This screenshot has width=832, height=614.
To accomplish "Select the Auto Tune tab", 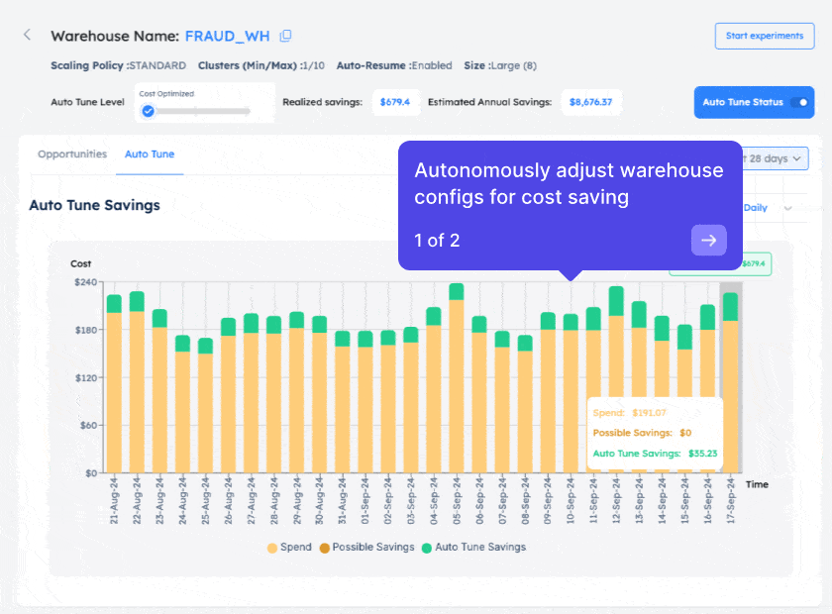I will 150,154.
